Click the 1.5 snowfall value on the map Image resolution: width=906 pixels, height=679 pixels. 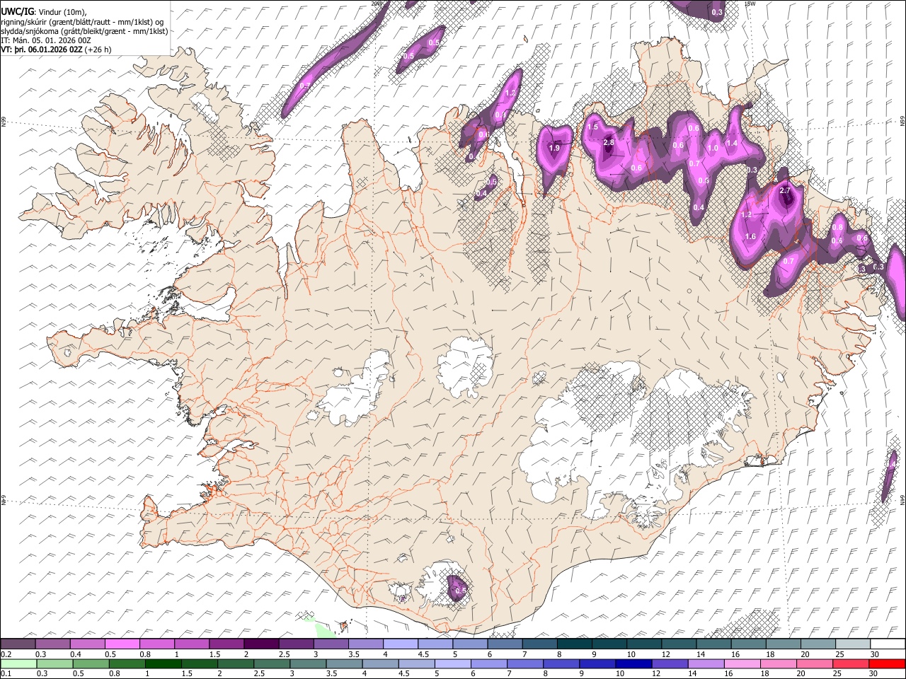592,127
